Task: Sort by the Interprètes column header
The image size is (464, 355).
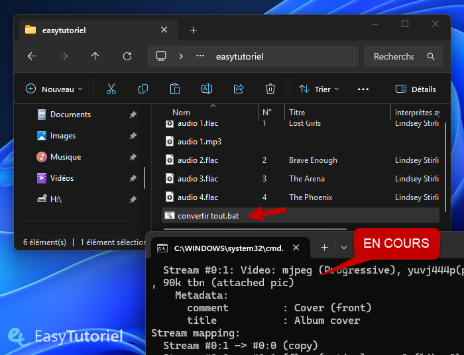Action: tap(417, 113)
